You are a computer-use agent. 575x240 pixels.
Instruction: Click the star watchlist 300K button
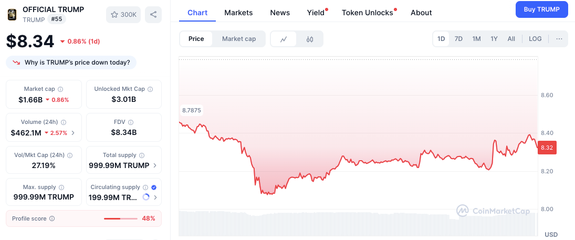pos(123,14)
